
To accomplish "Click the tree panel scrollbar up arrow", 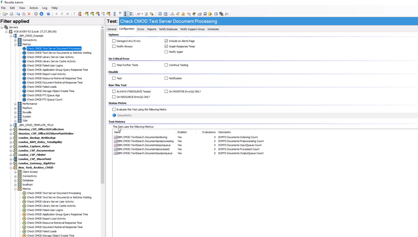I will 102,27.
